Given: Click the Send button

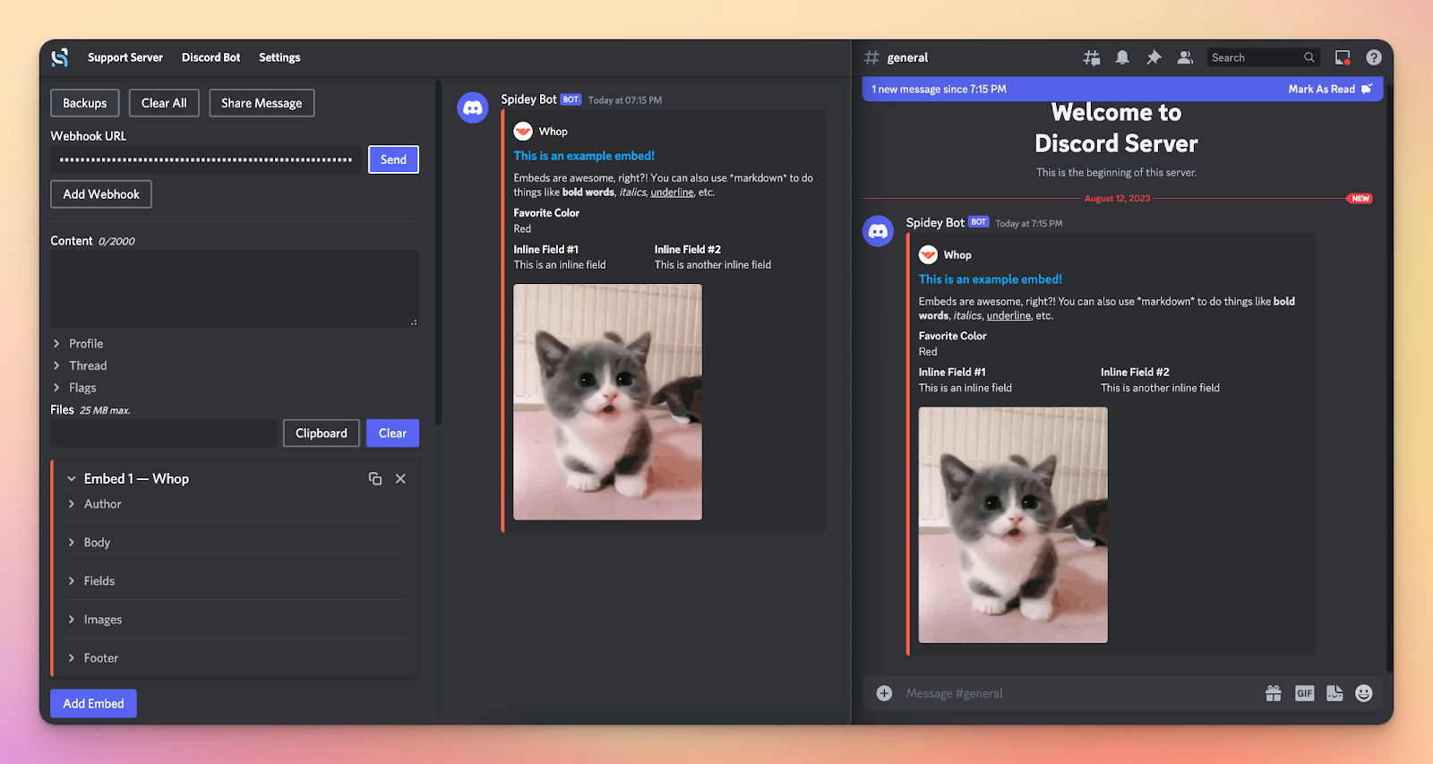Looking at the screenshot, I should [393, 159].
